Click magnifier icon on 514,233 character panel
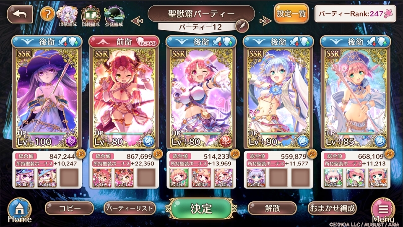 click(x=235, y=154)
